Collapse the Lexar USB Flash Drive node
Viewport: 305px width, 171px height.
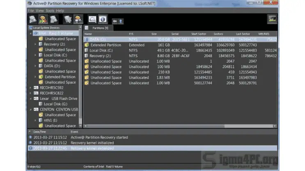coord(30,99)
